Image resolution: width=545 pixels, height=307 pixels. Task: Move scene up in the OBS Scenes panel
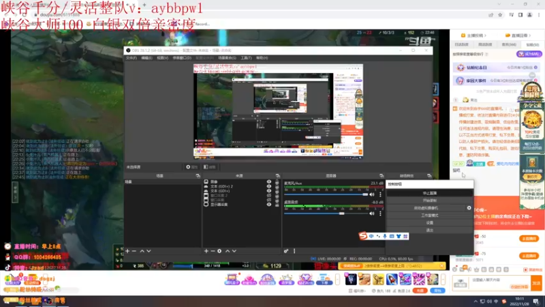point(142,251)
